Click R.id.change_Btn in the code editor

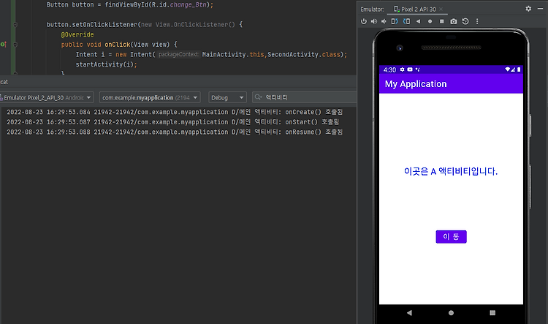coord(180,5)
